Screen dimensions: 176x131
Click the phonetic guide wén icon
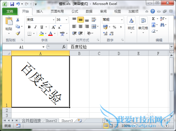coord(62,34)
